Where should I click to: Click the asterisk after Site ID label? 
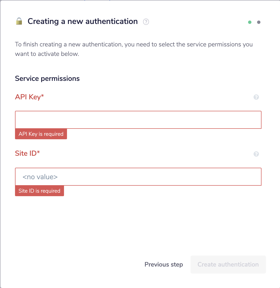pos(38,152)
